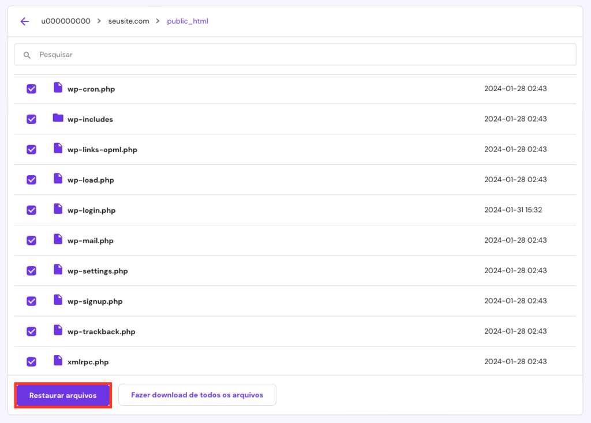Click Fazer download de todos os arquivos
Image resolution: width=591 pixels, height=423 pixels.
[x=197, y=395]
